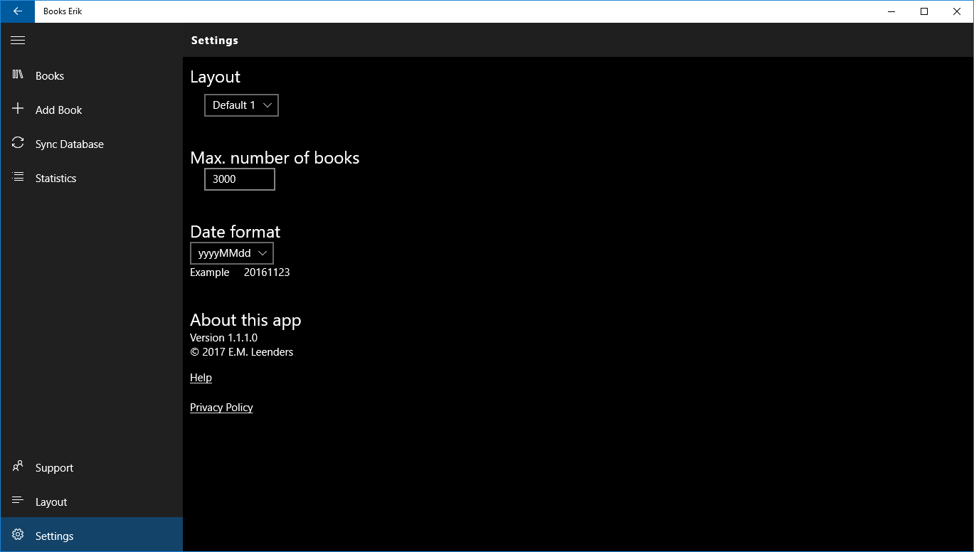This screenshot has width=974, height=552.
Task: Click the Date format heading
Action: pos(235,232)
